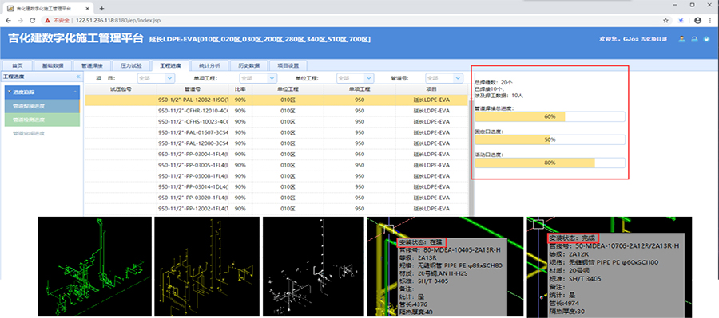The height and width of the screenshot is (318, 719).
Task: Click the power logout icon in header
Action: click(x=707, y=39)
